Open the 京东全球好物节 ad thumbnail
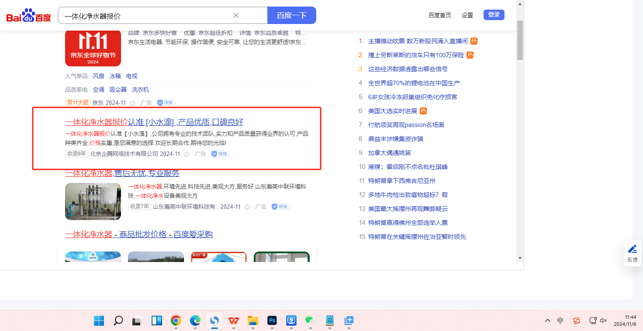 tap(93, 48)
